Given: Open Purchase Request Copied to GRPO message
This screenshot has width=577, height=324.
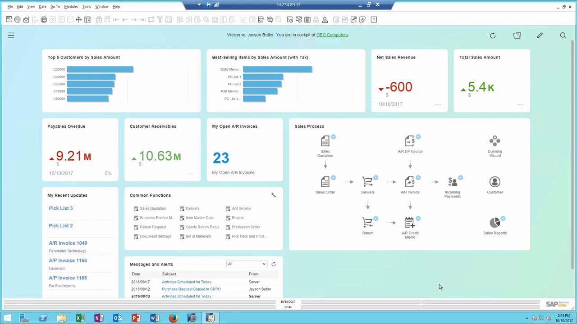Looking at the screenshot, I should pos(191,289).
